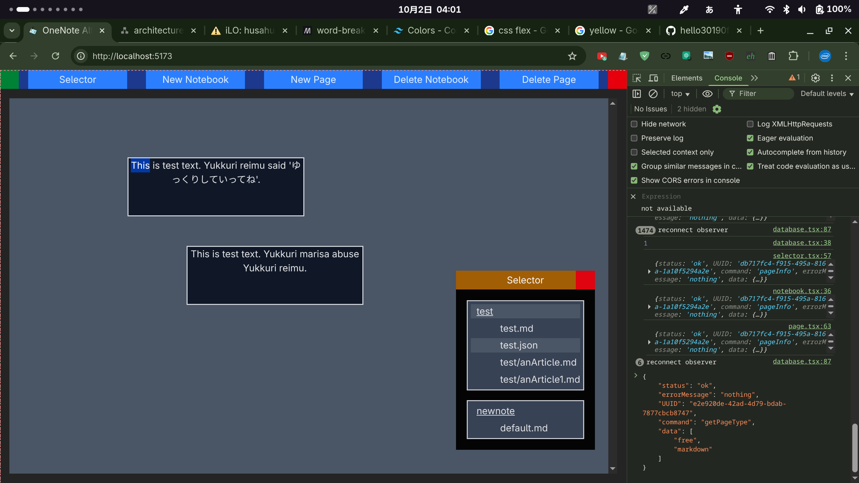The width and height of the screenshot is (859, 483).
Task: Toggle the device toolbar icon
Action: 653,78
